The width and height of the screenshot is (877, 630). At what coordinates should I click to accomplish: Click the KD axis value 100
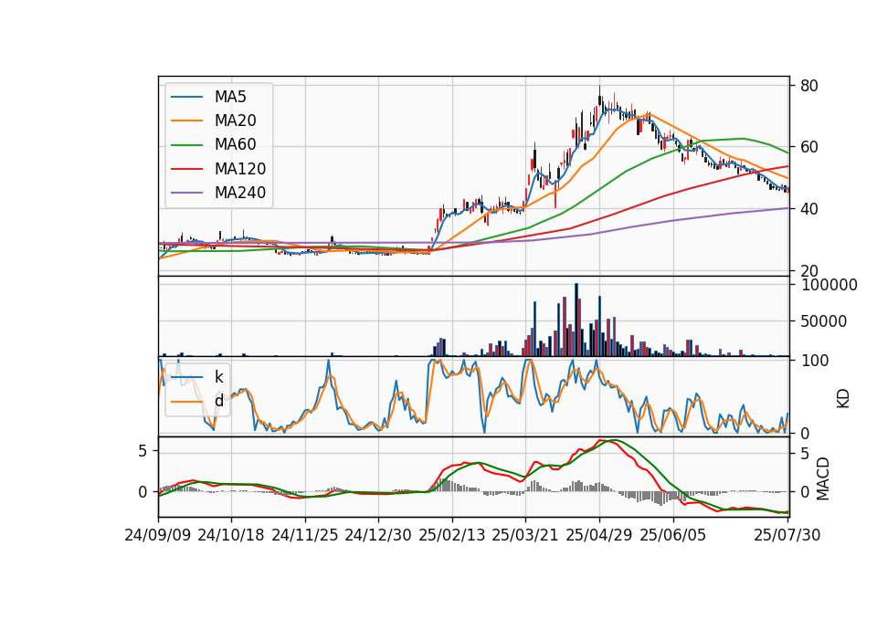pyautogui.click(x=814, y=361)
